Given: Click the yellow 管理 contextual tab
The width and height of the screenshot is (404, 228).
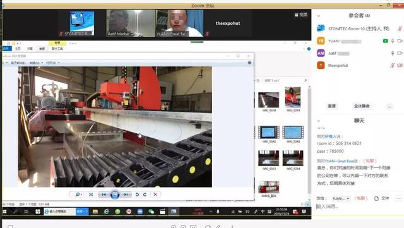Looking at the screenshot, I should [57, 43].
